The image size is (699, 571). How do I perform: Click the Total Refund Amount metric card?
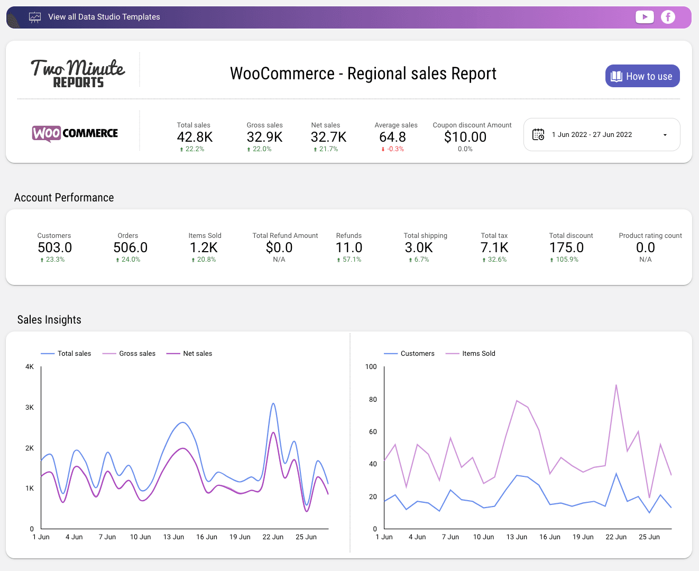click(x=285, y=247)
